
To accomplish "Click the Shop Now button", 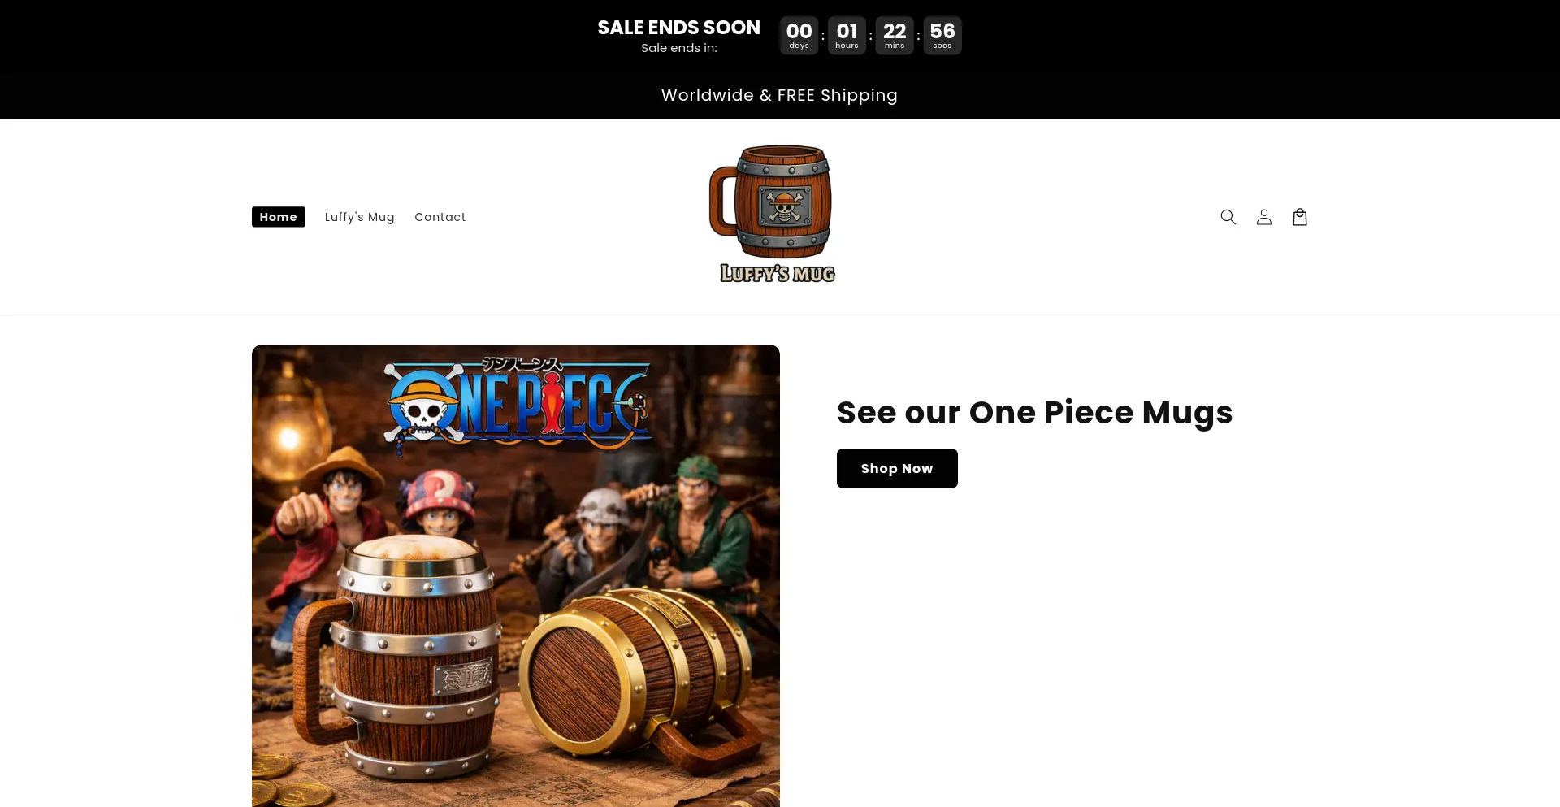I will click(897, 468).
